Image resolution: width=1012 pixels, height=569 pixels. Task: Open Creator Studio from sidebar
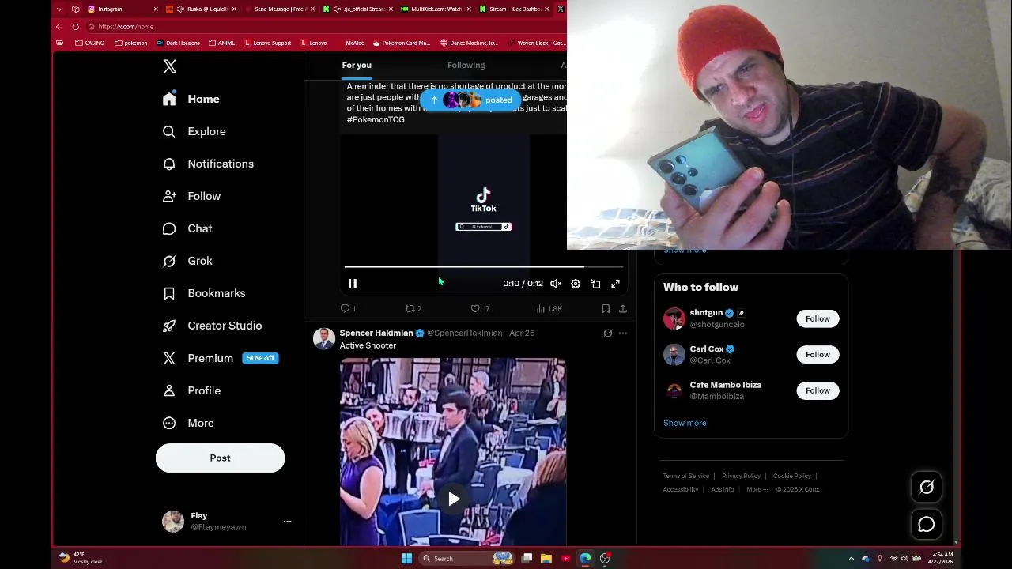coord(212,326)
